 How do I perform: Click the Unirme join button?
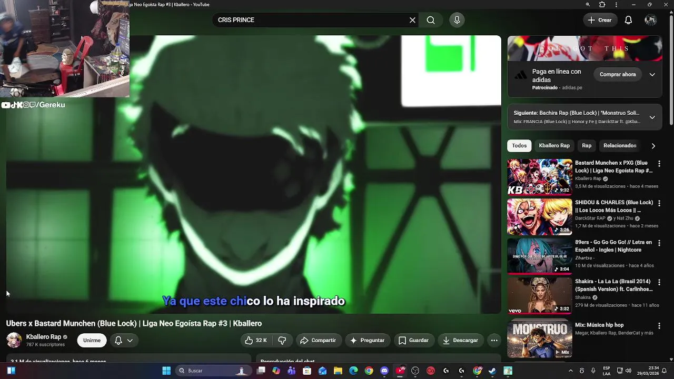point(92,341)
